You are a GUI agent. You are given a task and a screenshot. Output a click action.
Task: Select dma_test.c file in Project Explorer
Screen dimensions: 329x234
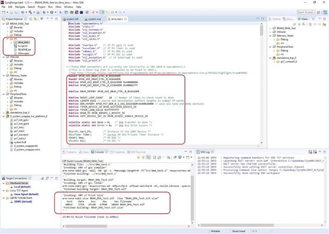coord(23,42)
